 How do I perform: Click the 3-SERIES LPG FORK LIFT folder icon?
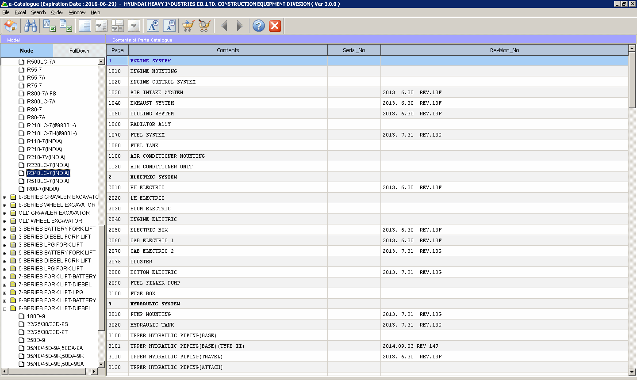click(x=13, y=245)
